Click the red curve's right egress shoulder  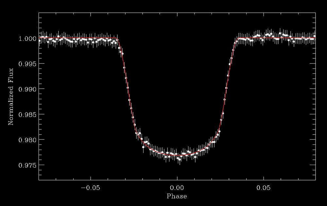(x=236, y=39)
